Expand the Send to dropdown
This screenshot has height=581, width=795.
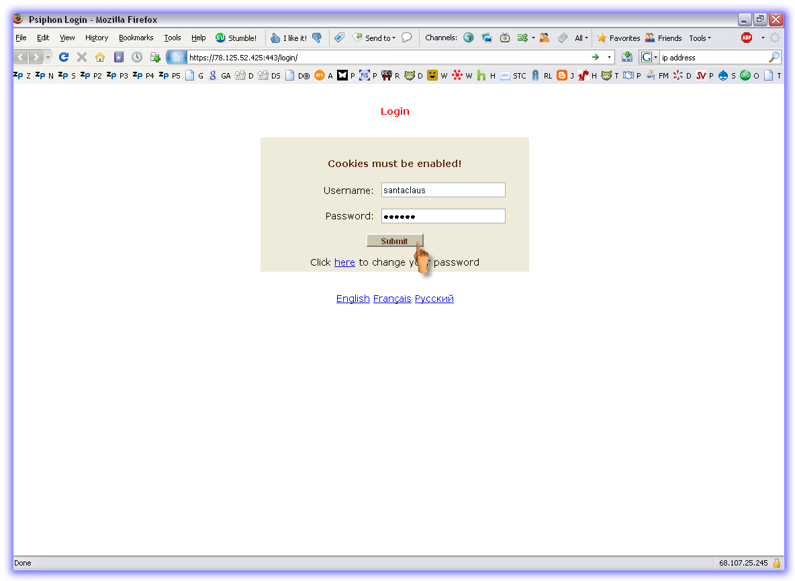393,38
